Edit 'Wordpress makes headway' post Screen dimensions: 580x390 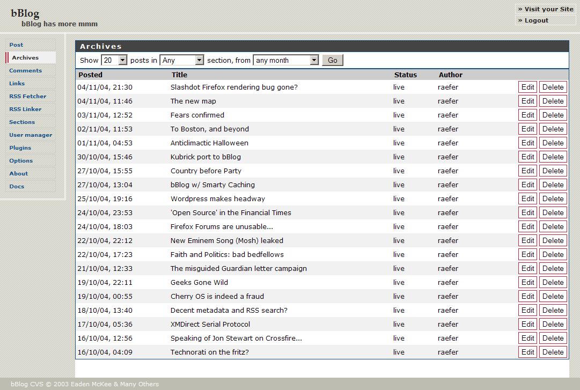tap(527, 199)
